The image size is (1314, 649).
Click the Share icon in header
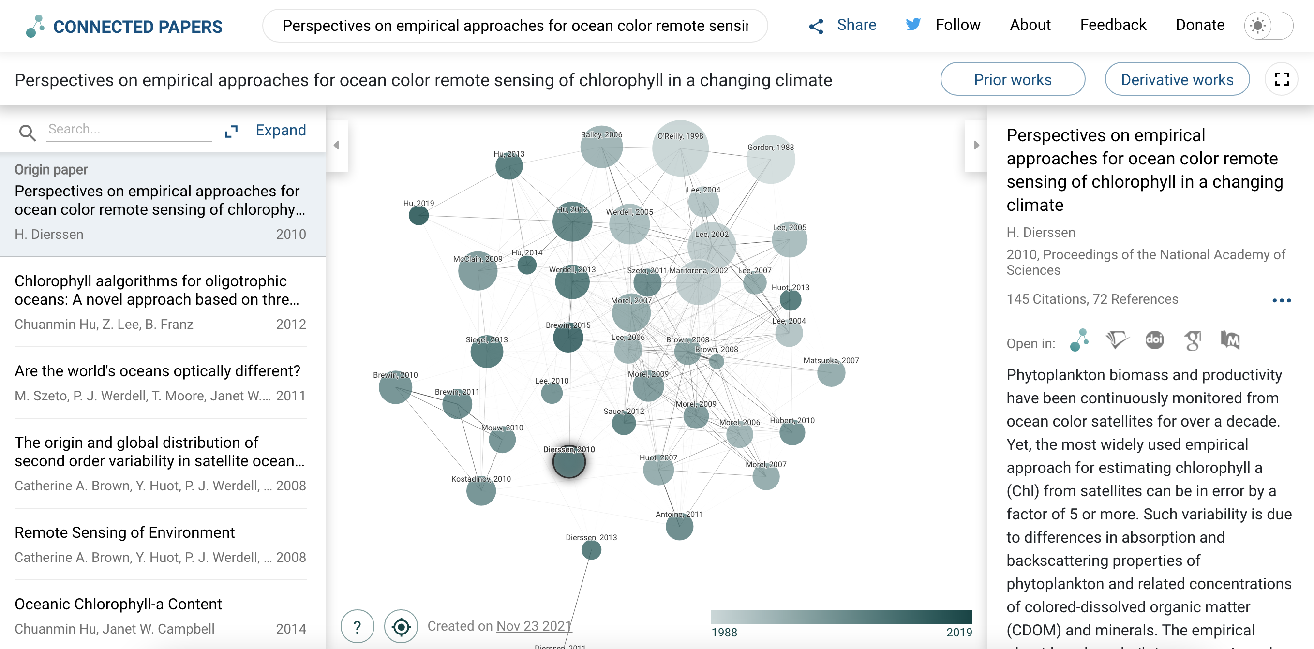[x=816, y=26]
